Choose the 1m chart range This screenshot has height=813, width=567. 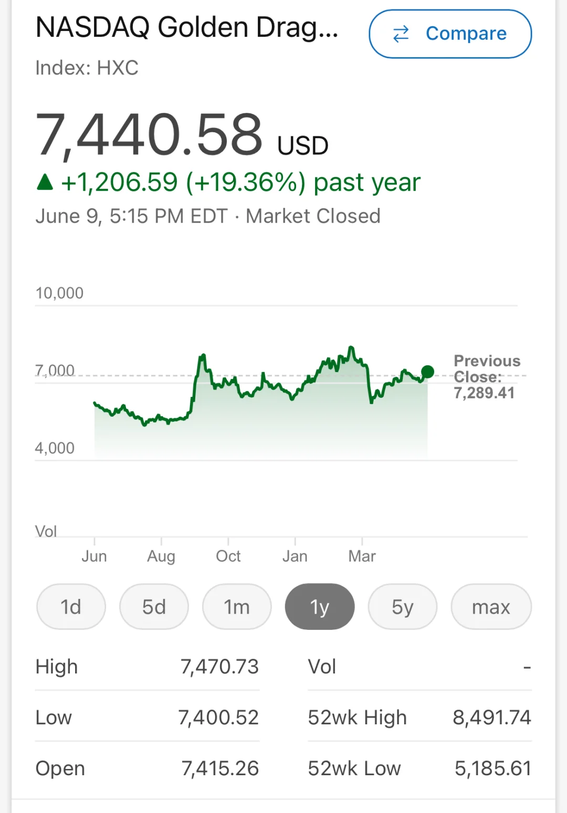(x=237, y=607)
